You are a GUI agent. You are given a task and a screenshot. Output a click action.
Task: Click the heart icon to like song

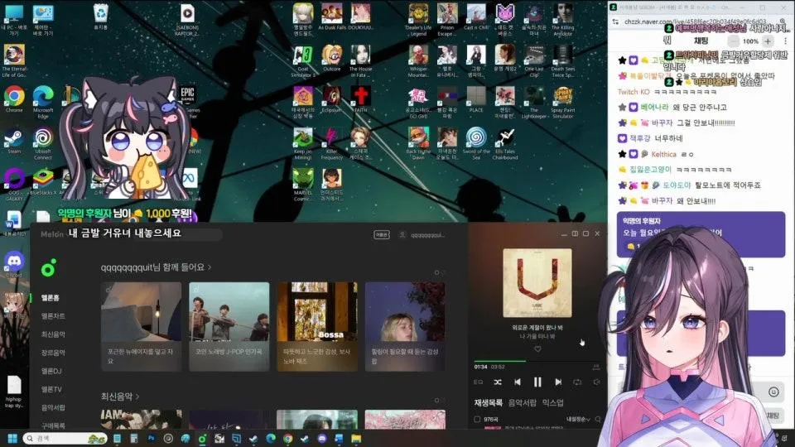click(537, 348)
